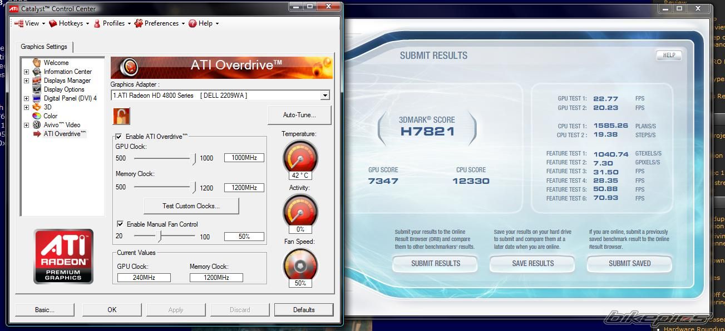Click the Auto-Tune button
The image size is (725, 331).
point(299,115)
